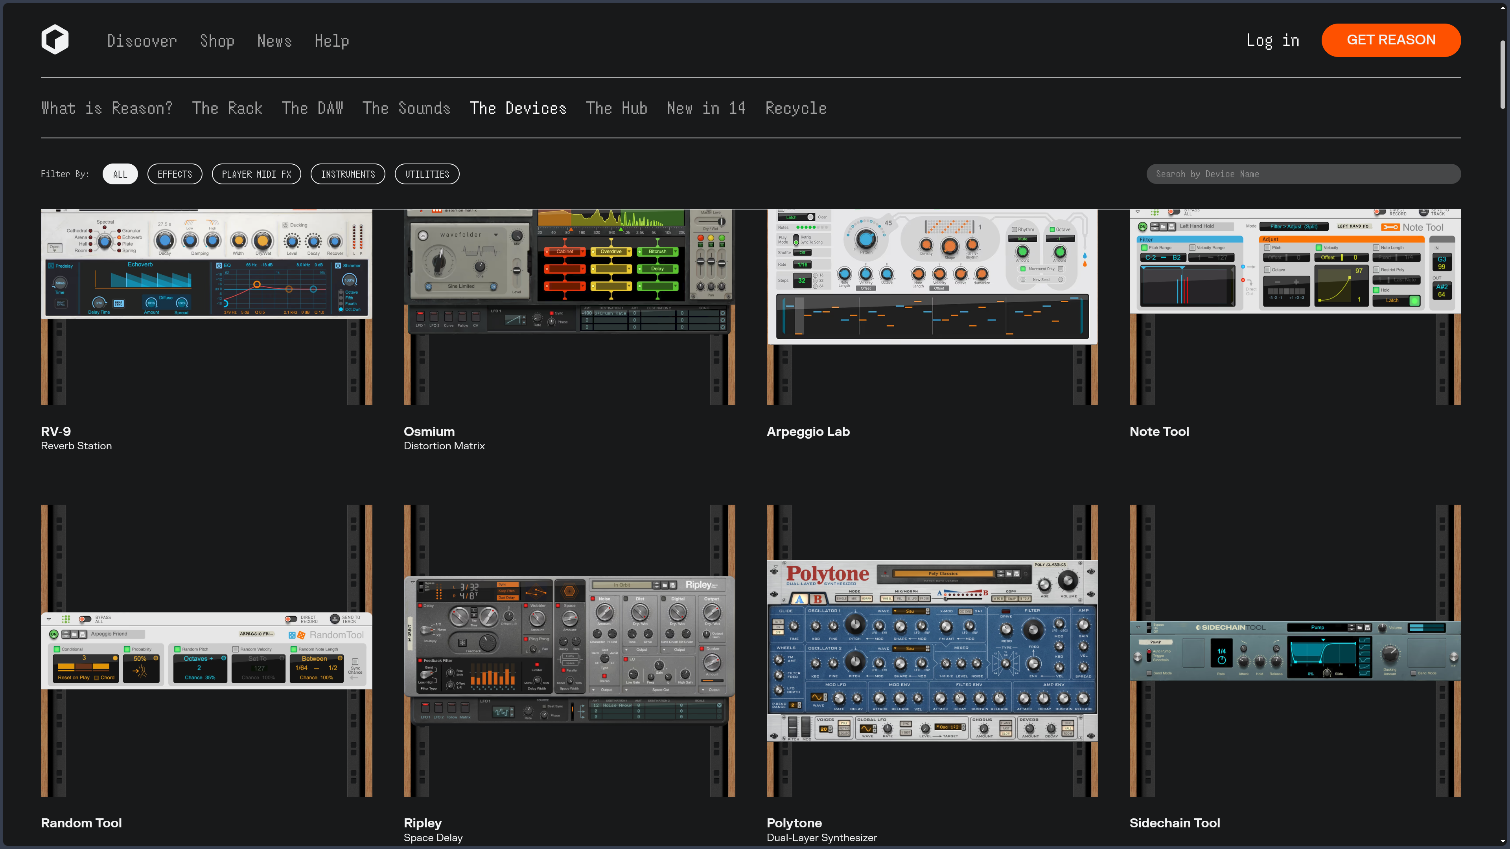Open the Arpeggio Lab device image
1510x849 pixels.
932,307
